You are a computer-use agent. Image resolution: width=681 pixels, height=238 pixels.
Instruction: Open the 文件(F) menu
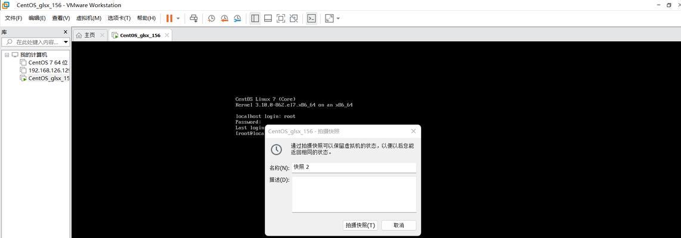(14, 18)
